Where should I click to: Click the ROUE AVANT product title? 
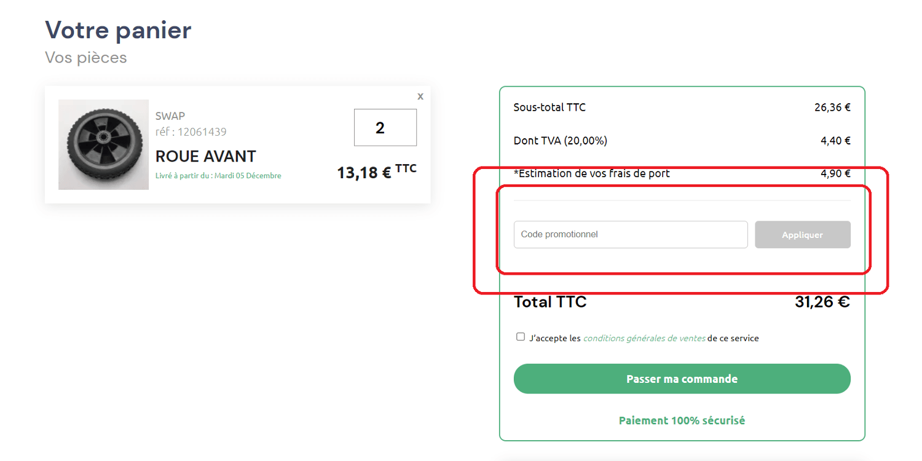205,156
